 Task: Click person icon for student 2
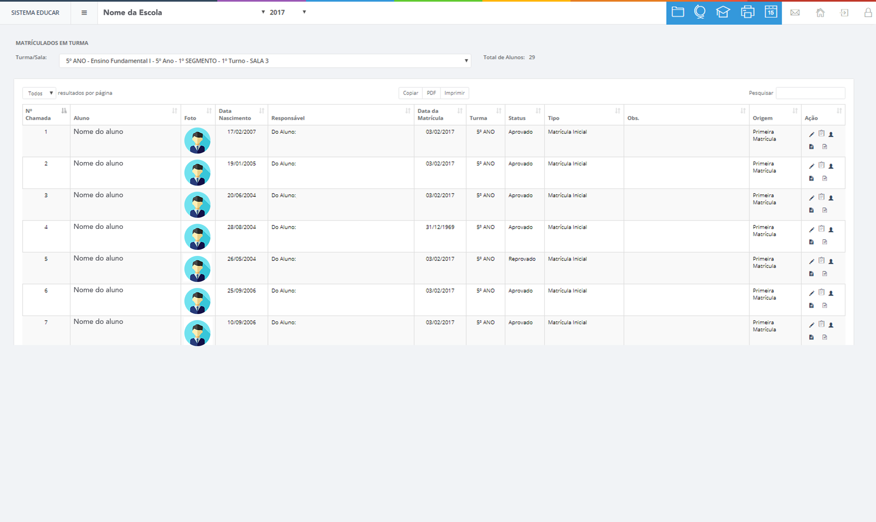point(831,166)
